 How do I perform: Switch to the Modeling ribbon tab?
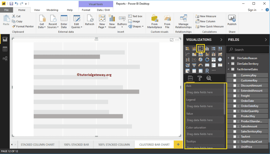click(x=52, y=10)
